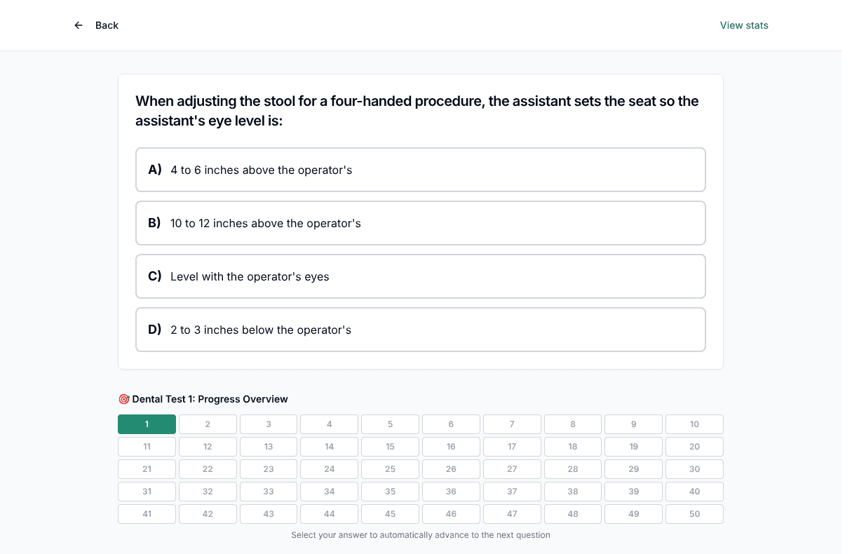
Task: Choose answer B, 10 to 12 inches above
Action: (x=421, y=223)
